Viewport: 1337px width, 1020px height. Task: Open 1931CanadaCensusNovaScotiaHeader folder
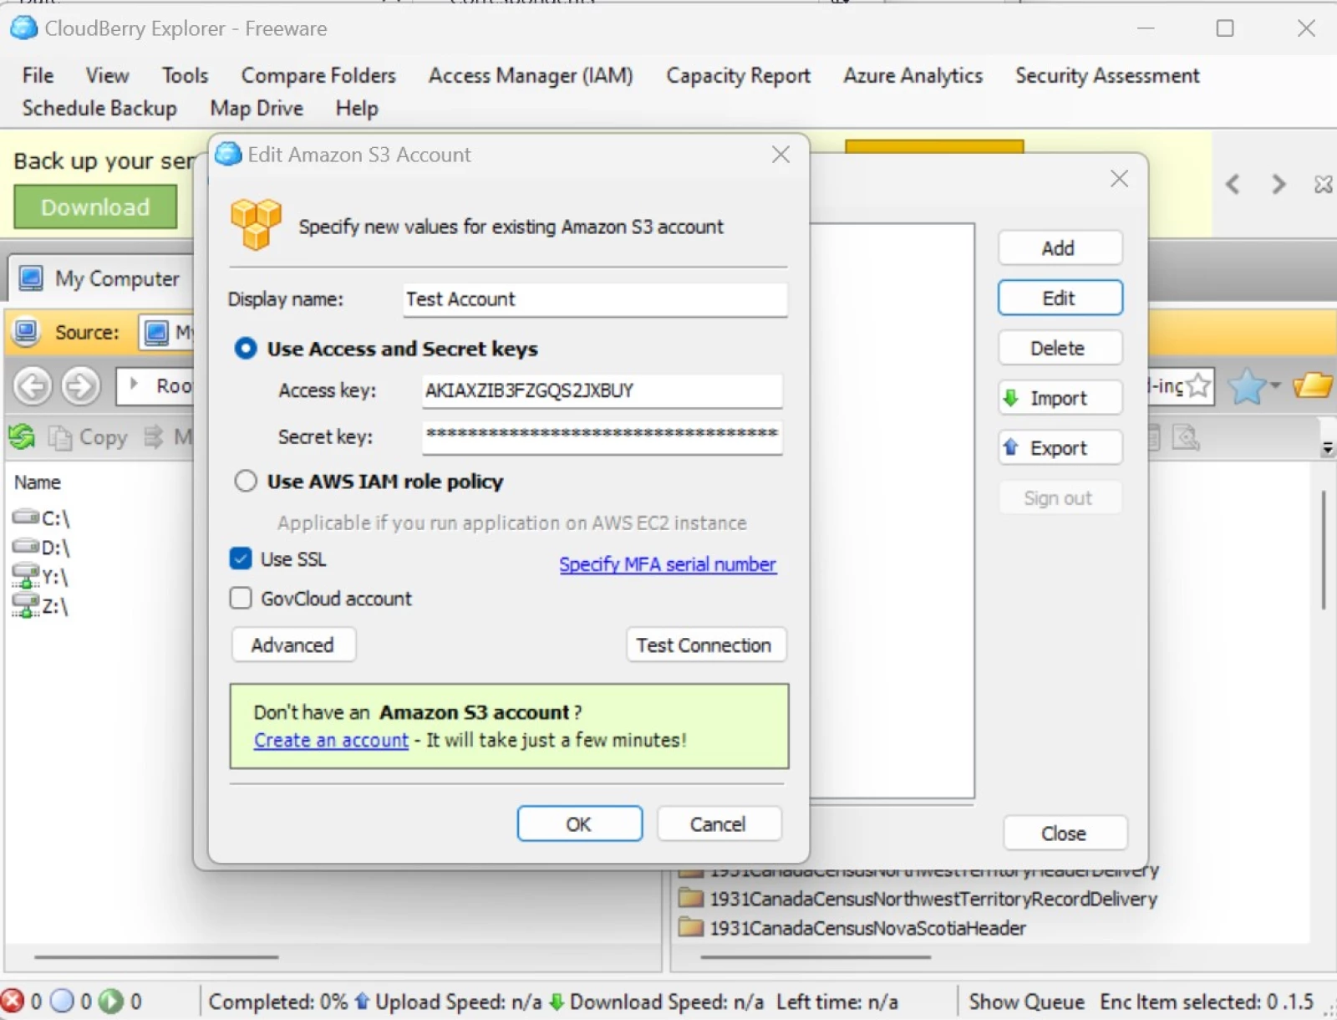(x=852, y=928)
